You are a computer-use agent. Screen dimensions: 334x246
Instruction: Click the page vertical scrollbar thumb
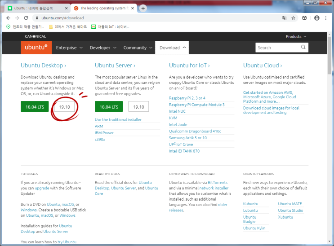pyautogui.click(x=330, y=55)
